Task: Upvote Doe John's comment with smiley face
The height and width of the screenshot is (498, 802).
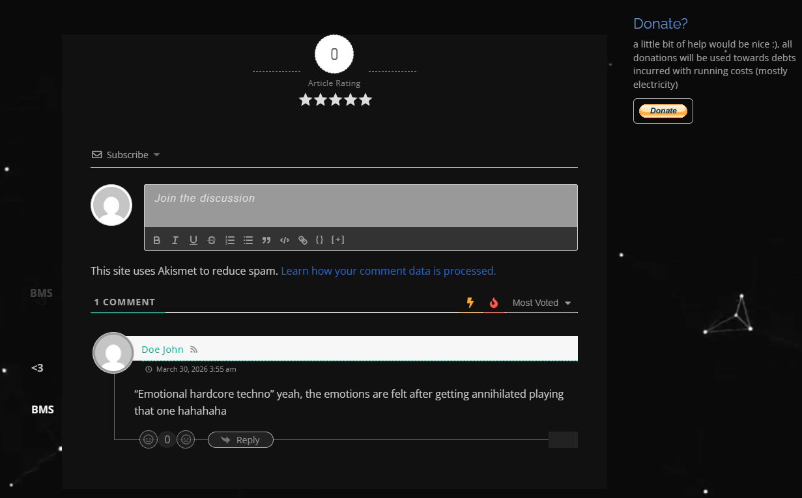Action: (x=149, y=440)
